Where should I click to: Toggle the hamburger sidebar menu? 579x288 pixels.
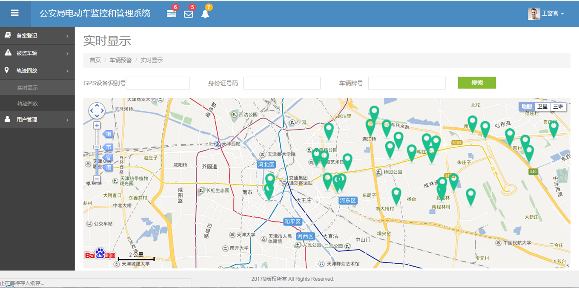[x=15, y=13]
